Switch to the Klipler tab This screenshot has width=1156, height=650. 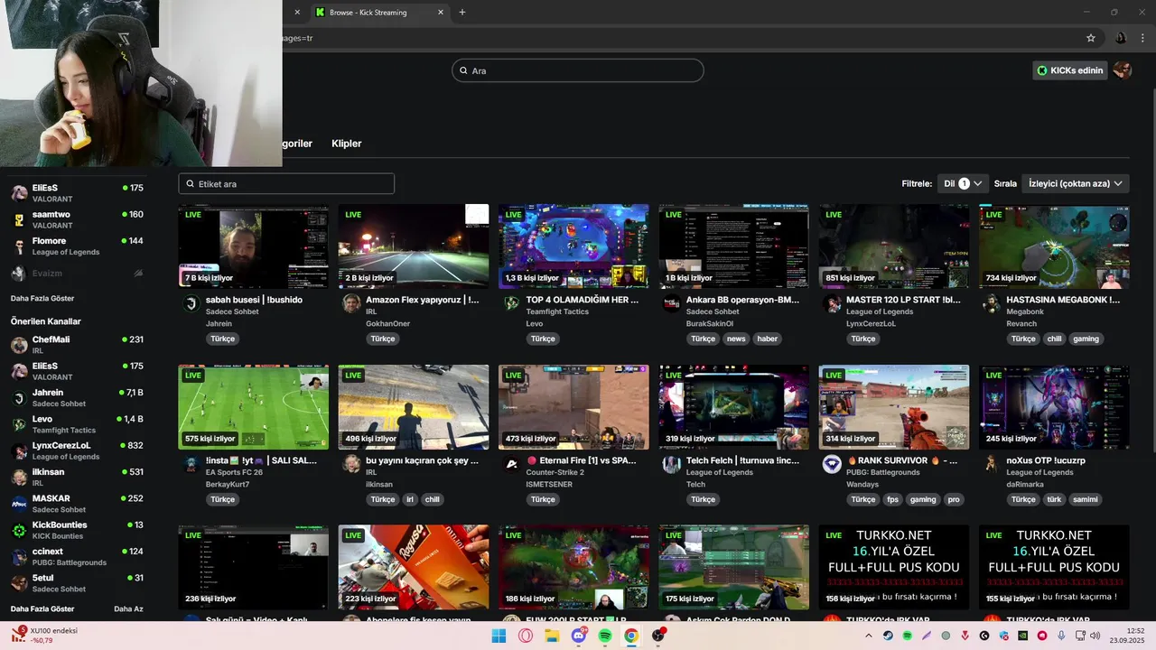(347, 144)
